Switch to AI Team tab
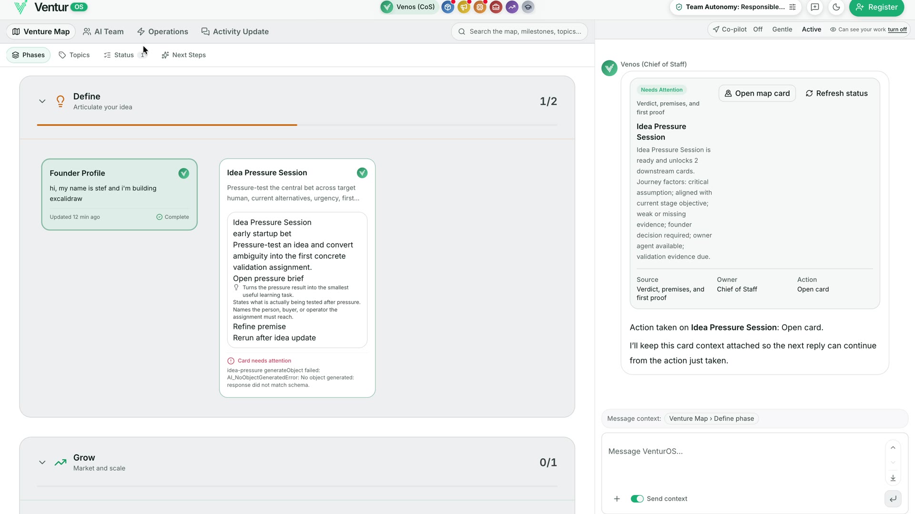The height and width of the screenshot is (514, 915). (103, 31)
